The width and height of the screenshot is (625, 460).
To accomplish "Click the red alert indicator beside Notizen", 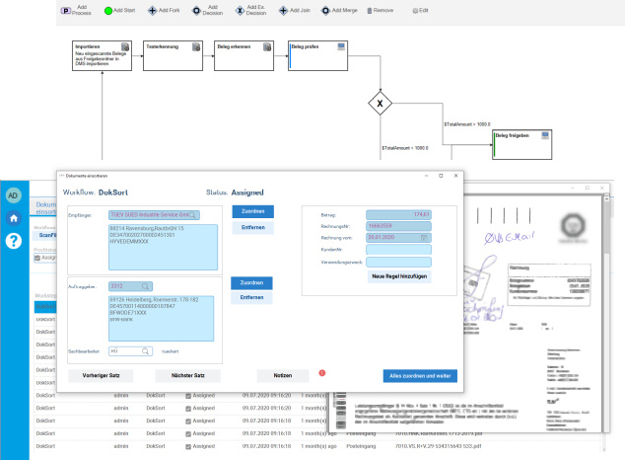I will pyautogui.click(x=322, y=373).
